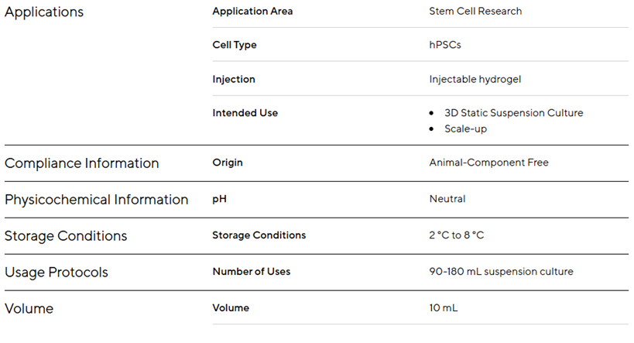
Task: Select the Compliance Information section heading
Action: click(x=81, y=163)
